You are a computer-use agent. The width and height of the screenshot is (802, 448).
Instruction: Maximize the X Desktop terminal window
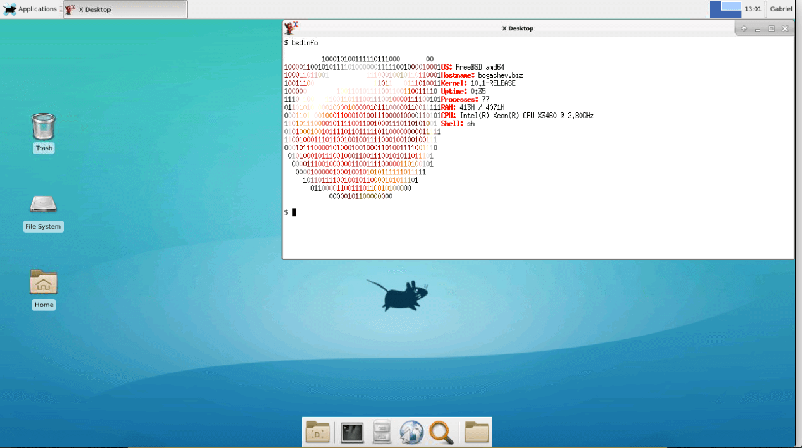tap(771, 28)
